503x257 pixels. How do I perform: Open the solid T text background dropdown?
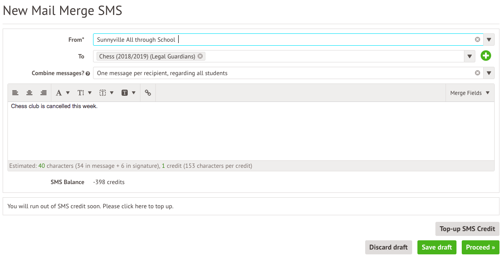tap(128, 93)
